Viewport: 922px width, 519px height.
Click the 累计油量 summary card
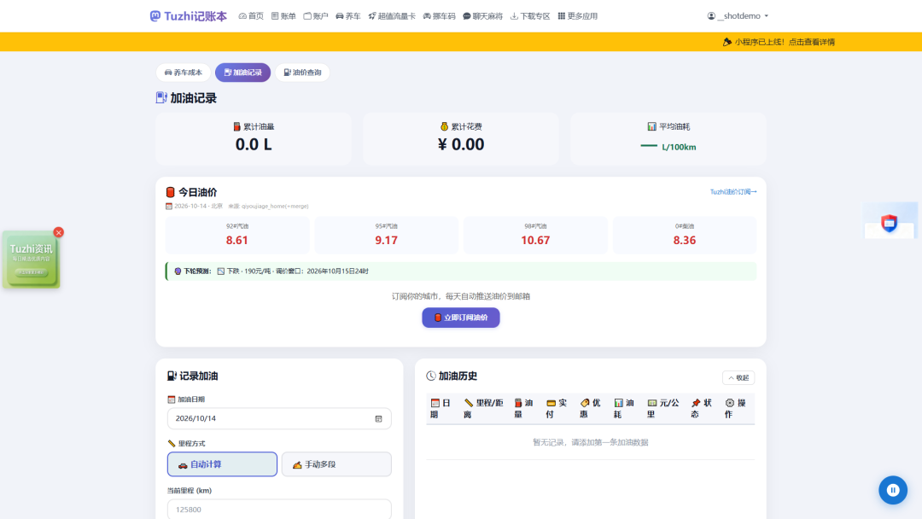(254, 139)
